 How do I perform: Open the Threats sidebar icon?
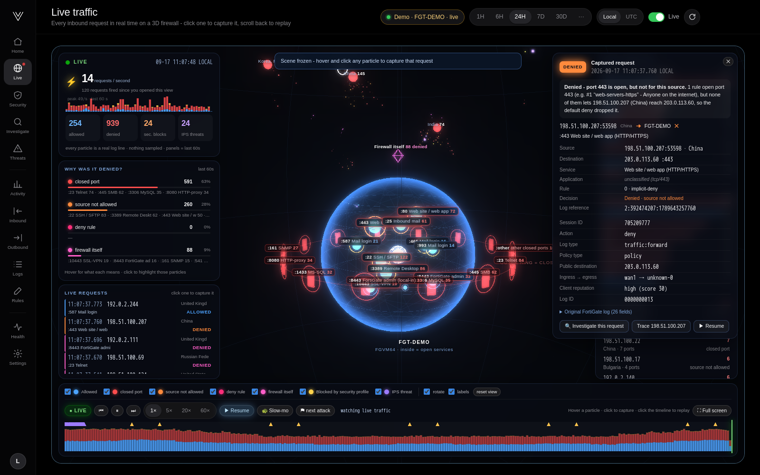point(18,152)
